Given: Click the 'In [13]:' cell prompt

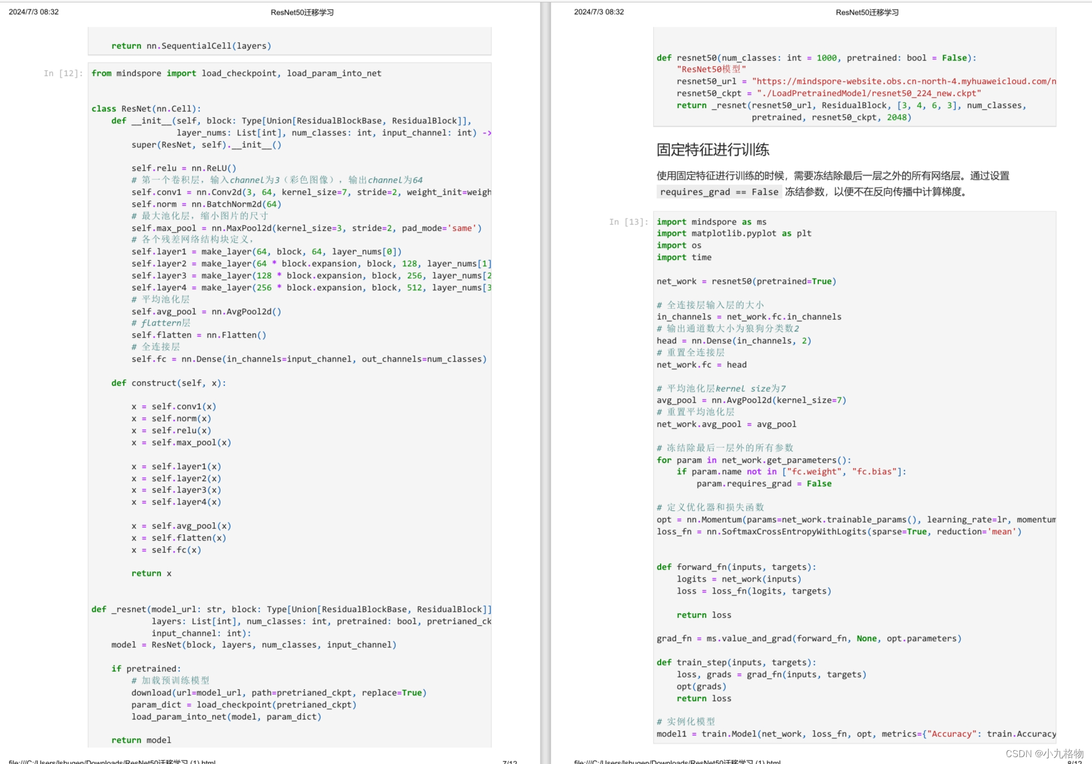Looking at the screenshot, I should tap(629, 222).
